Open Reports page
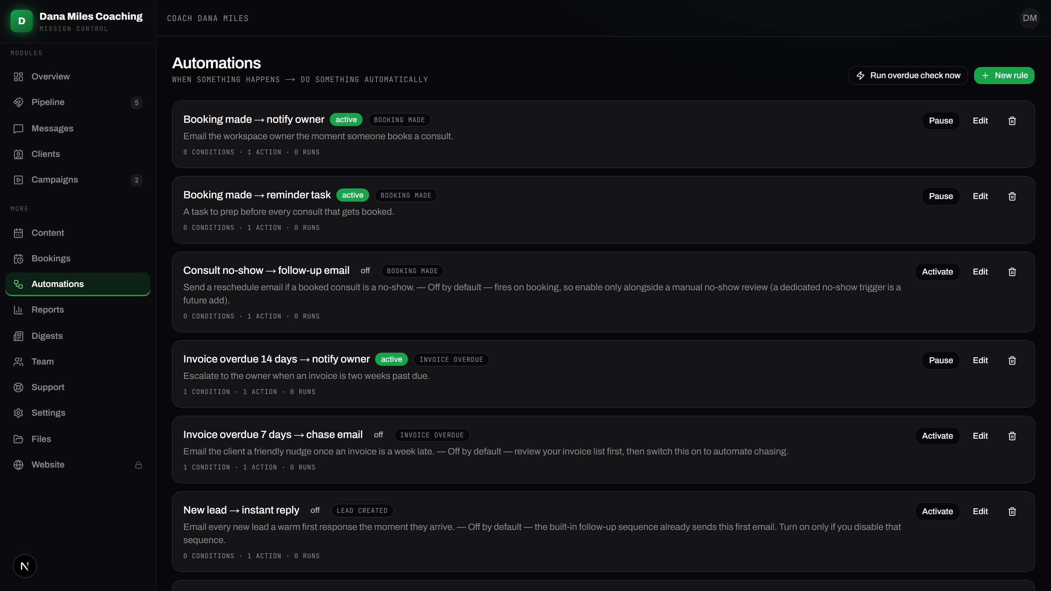 tap(78, 310)
